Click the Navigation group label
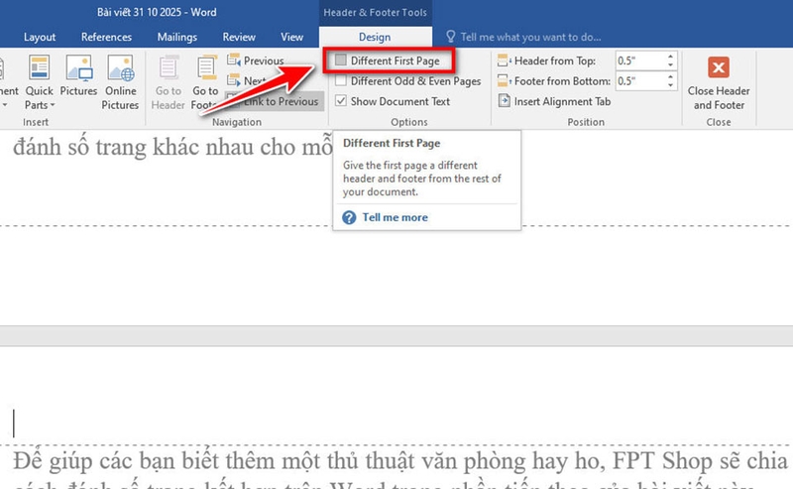Viewport: 793px width, 489px height. (237, 122)
